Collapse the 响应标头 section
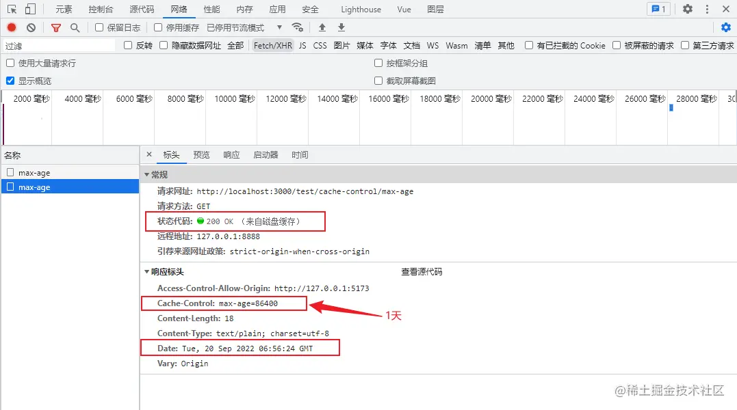This screenshot has width=737, height=410. 146,271
